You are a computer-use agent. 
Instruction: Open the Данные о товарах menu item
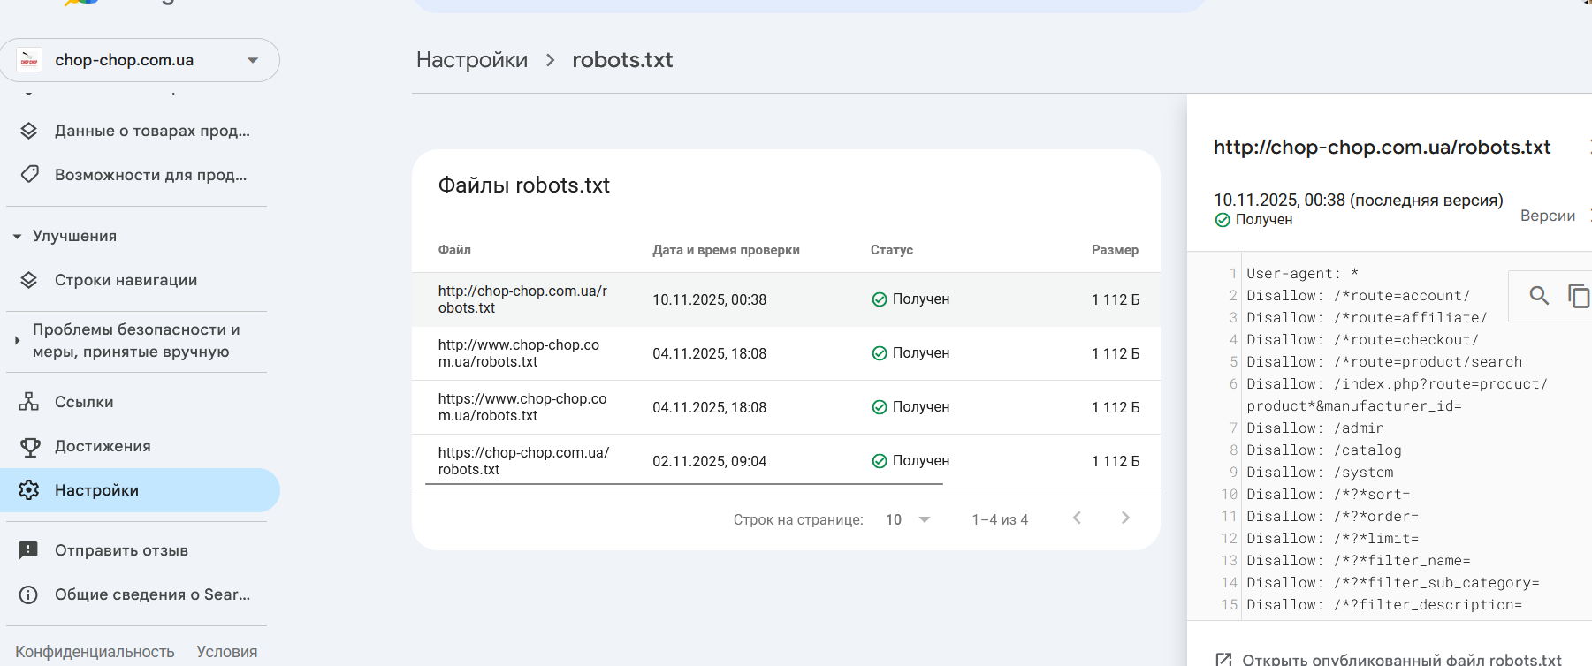point(152,131)
